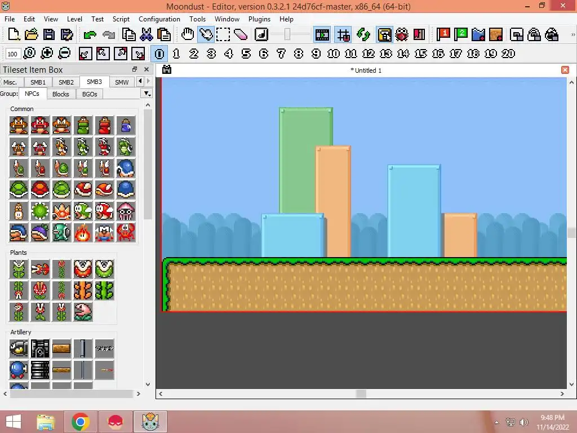This screenshot has height=433, width=577.
Task: Float the Tileset Item Box panel
Action: tap(135, 69)
